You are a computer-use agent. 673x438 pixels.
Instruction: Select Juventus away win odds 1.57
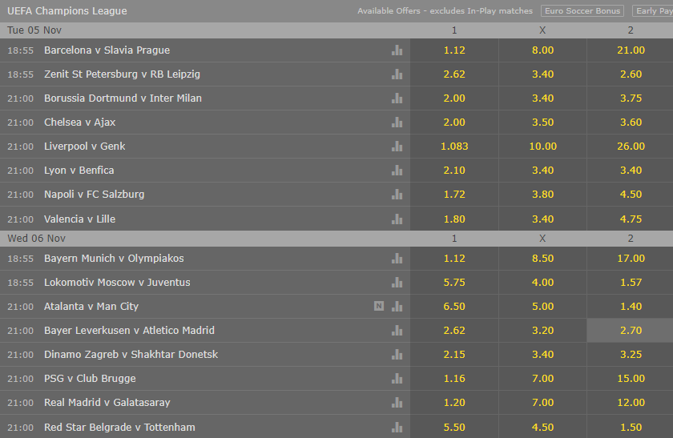[x=631, y=282]
